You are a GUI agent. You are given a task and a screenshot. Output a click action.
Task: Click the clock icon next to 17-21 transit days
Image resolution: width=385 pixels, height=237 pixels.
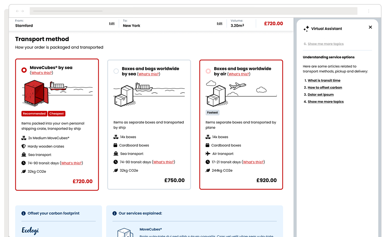pos(208,162)
